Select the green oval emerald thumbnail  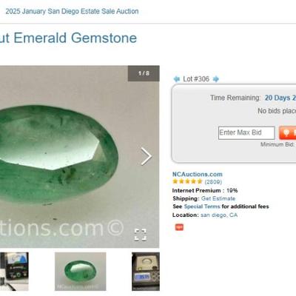tap(81, 272)
